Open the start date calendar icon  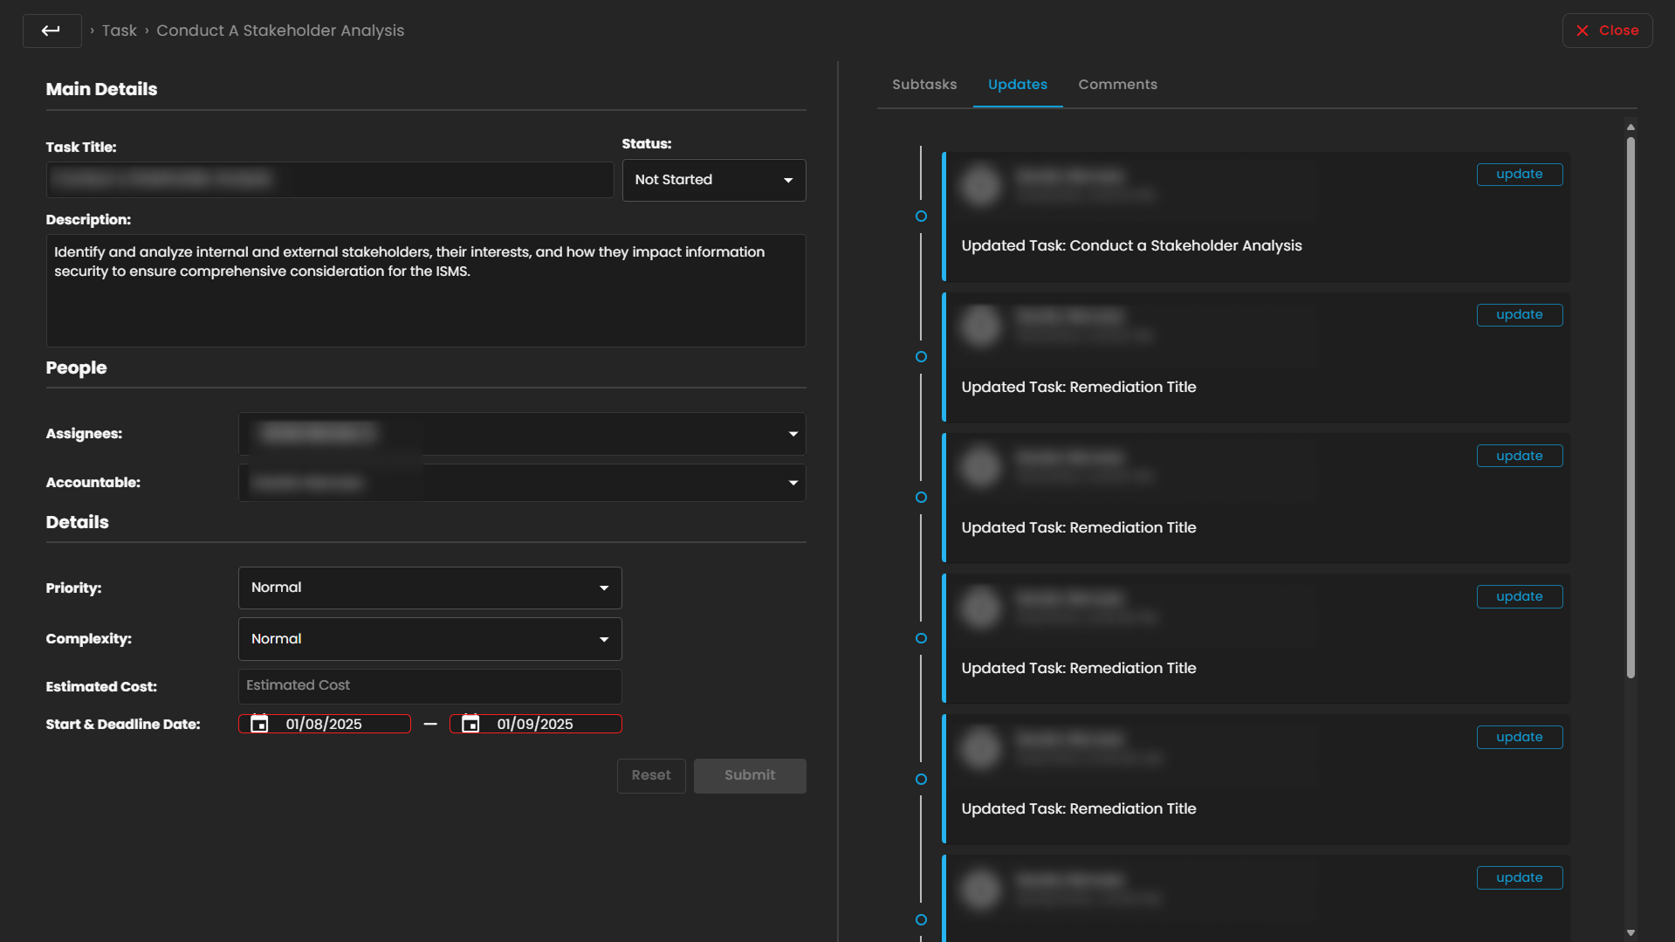pyautogui.click(x=259, y=724)
